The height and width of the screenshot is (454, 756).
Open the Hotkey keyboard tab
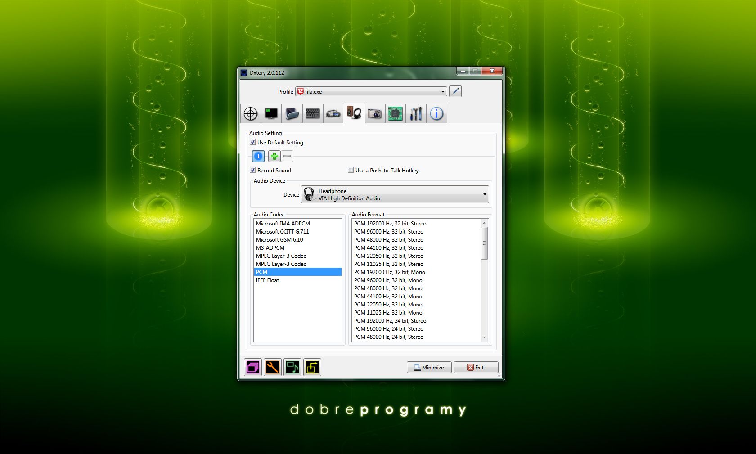[313, 114]
